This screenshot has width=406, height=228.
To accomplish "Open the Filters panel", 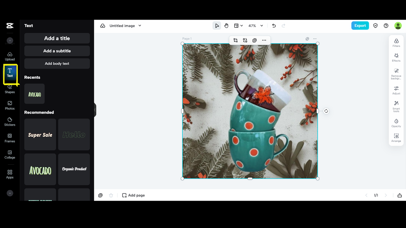I will (396, 43).
